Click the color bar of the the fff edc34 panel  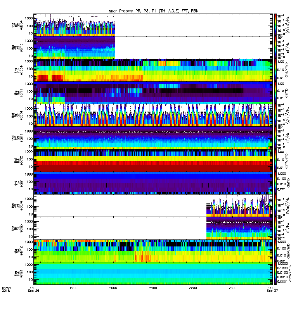(x=275, y=206)
